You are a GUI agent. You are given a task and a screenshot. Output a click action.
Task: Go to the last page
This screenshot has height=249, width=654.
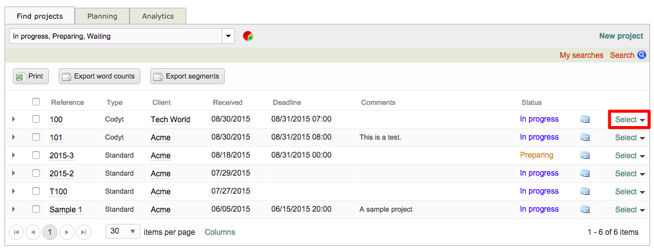(x=83, y=232)
